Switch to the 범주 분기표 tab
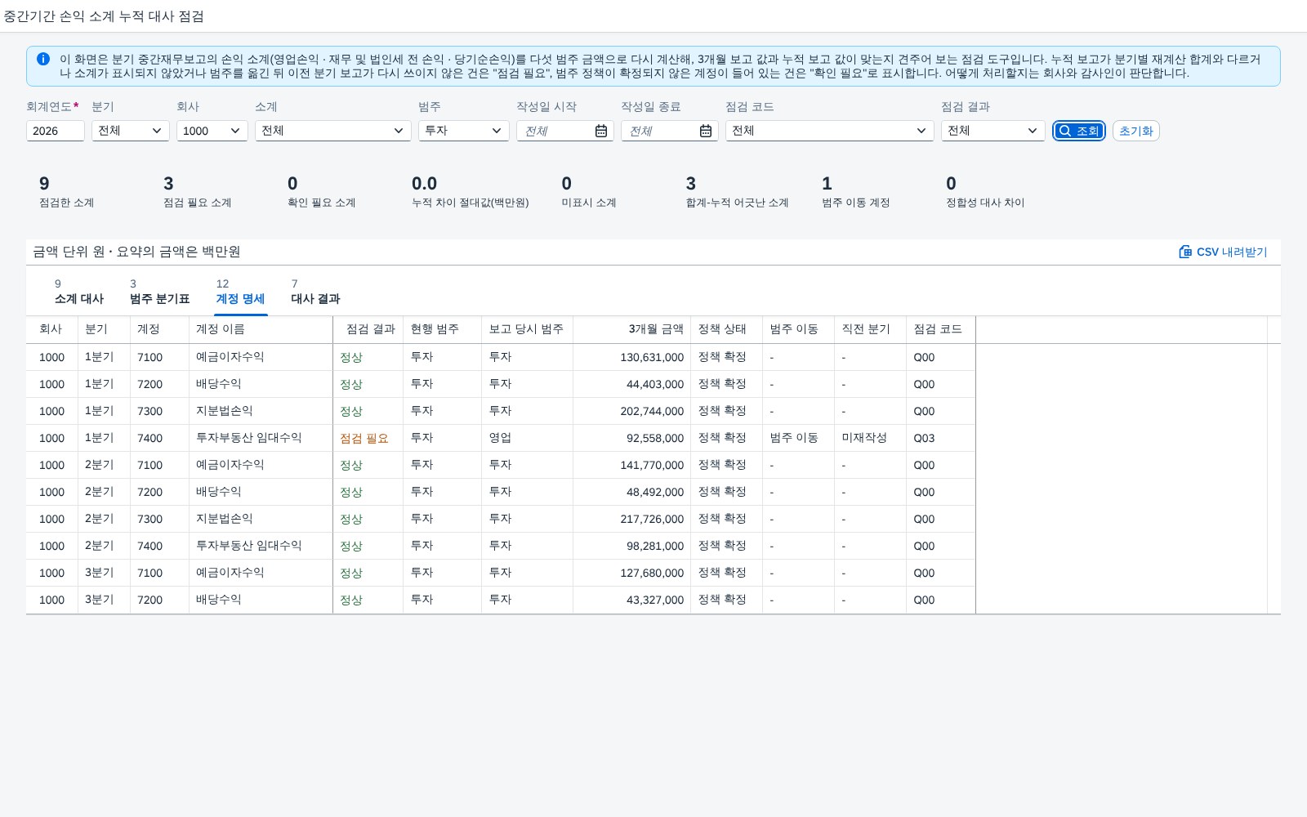Screen dimensions: 1307x817 [159, 292]
